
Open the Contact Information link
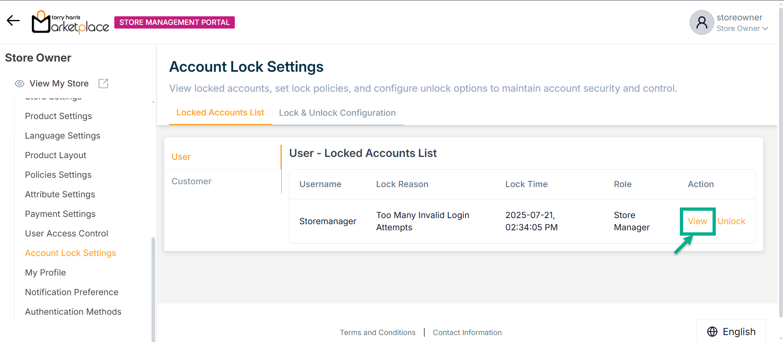(467, 333)
